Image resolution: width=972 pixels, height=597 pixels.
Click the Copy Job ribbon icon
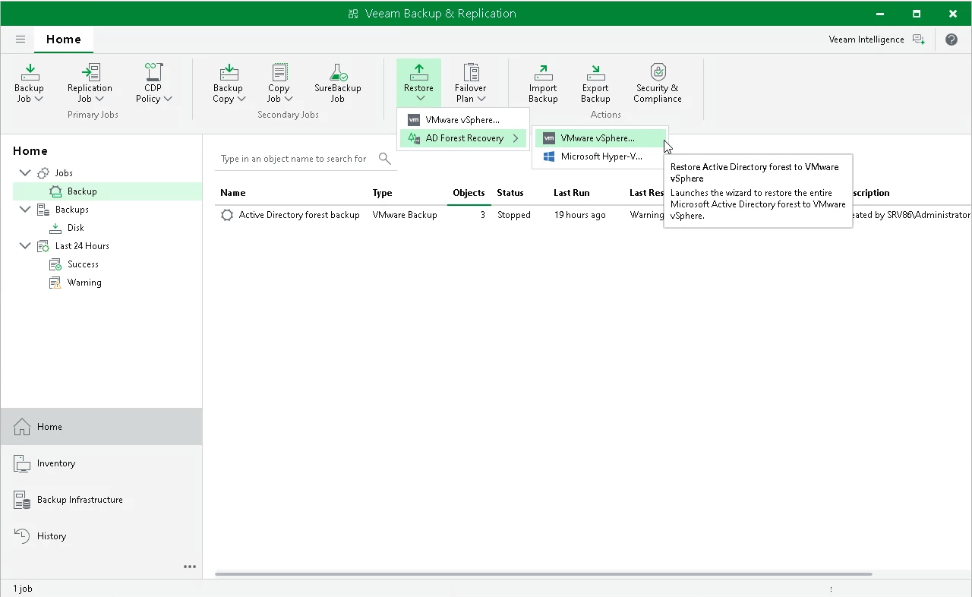pyautogui.click(x=279, y=72)
